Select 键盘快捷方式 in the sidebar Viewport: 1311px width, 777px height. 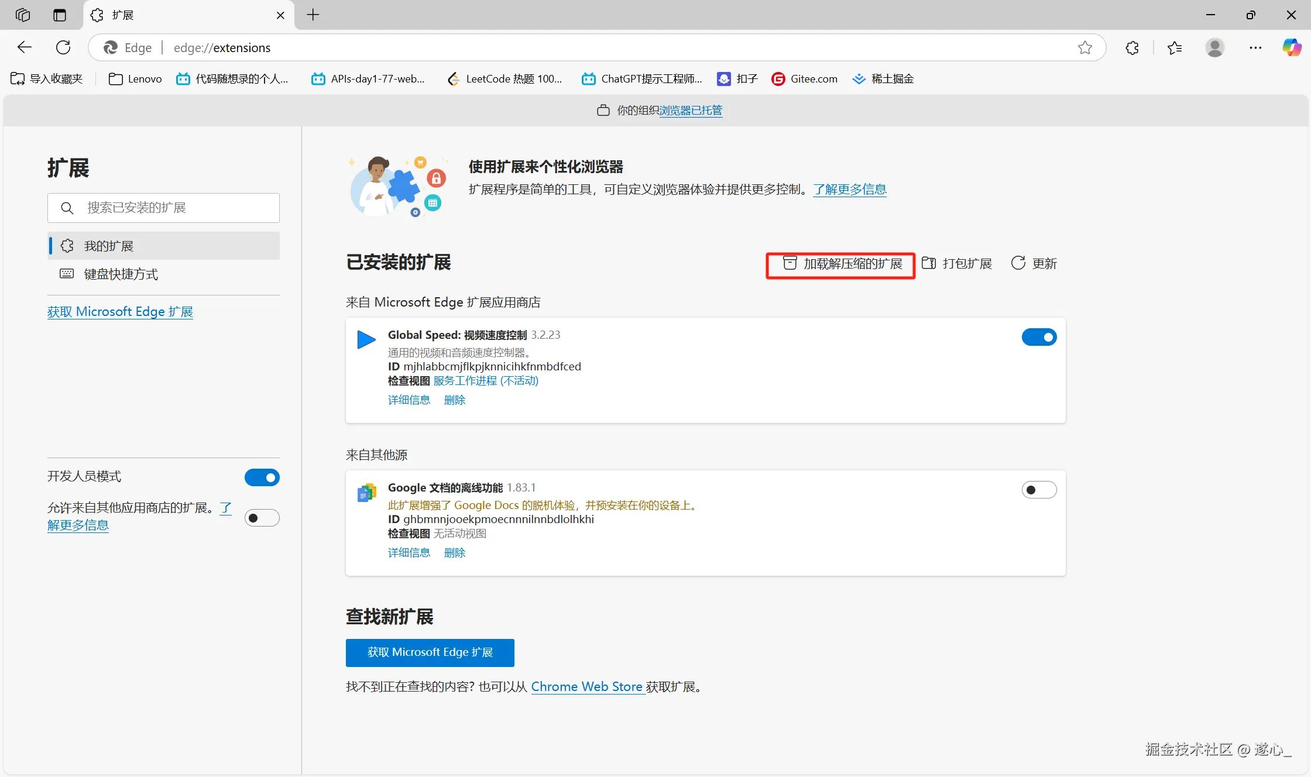point(121,274)
